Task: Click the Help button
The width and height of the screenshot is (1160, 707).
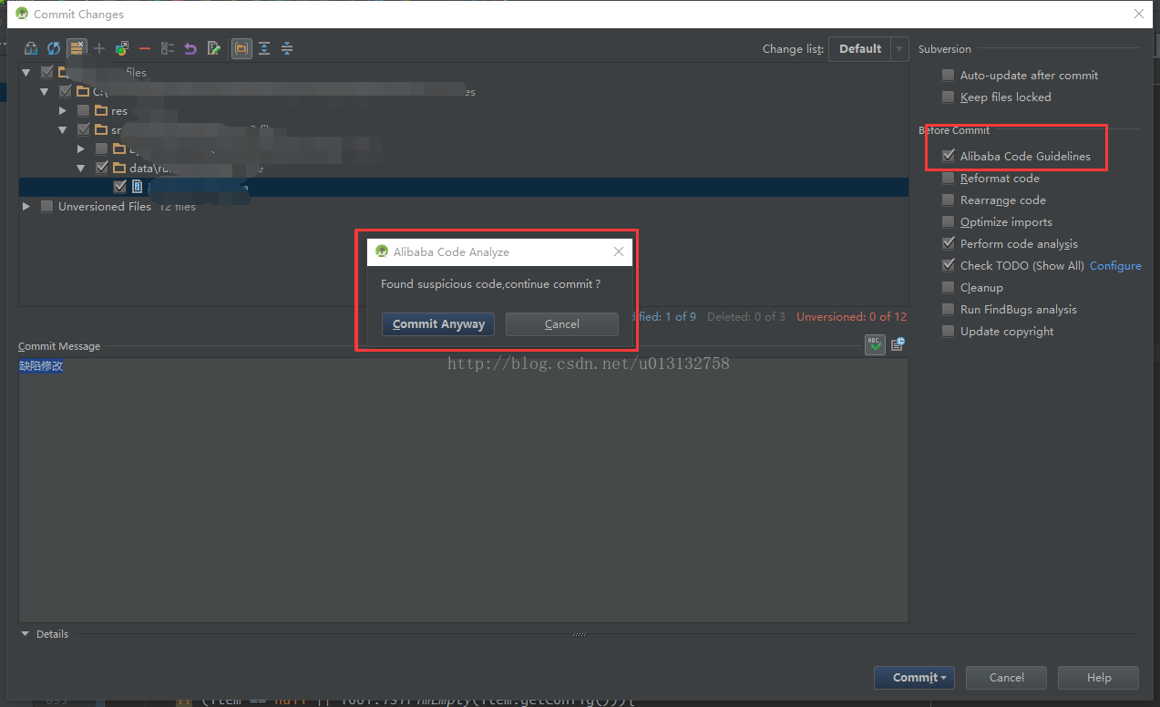Action: click(1098, 678)
